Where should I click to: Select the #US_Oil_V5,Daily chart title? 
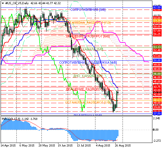pos(17,3)
